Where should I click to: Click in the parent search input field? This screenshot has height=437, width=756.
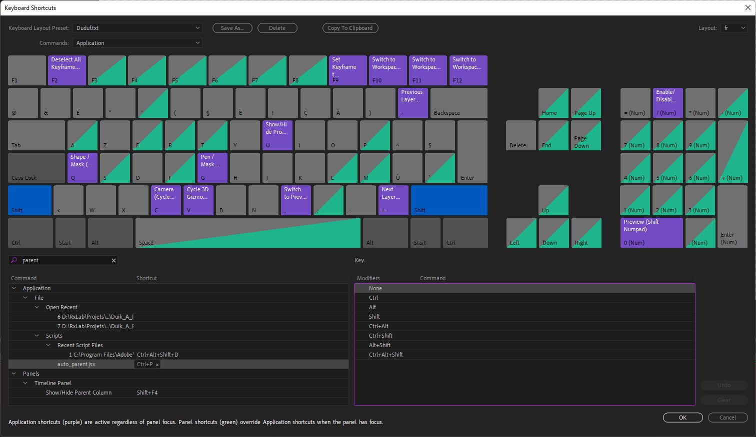pos(64,260)
